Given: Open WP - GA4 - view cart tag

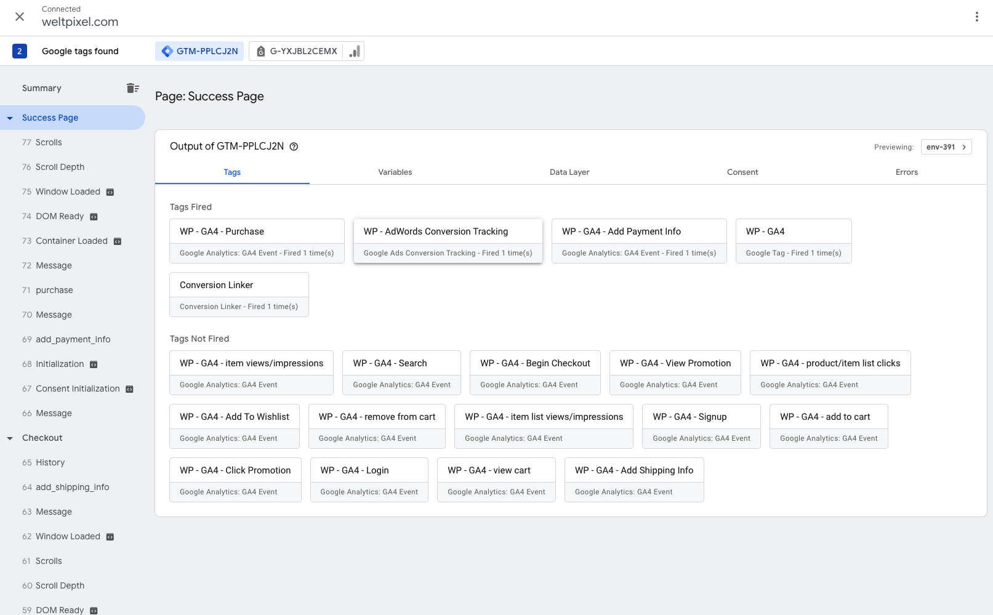Looking at the screenshot, I should [496, 480].
